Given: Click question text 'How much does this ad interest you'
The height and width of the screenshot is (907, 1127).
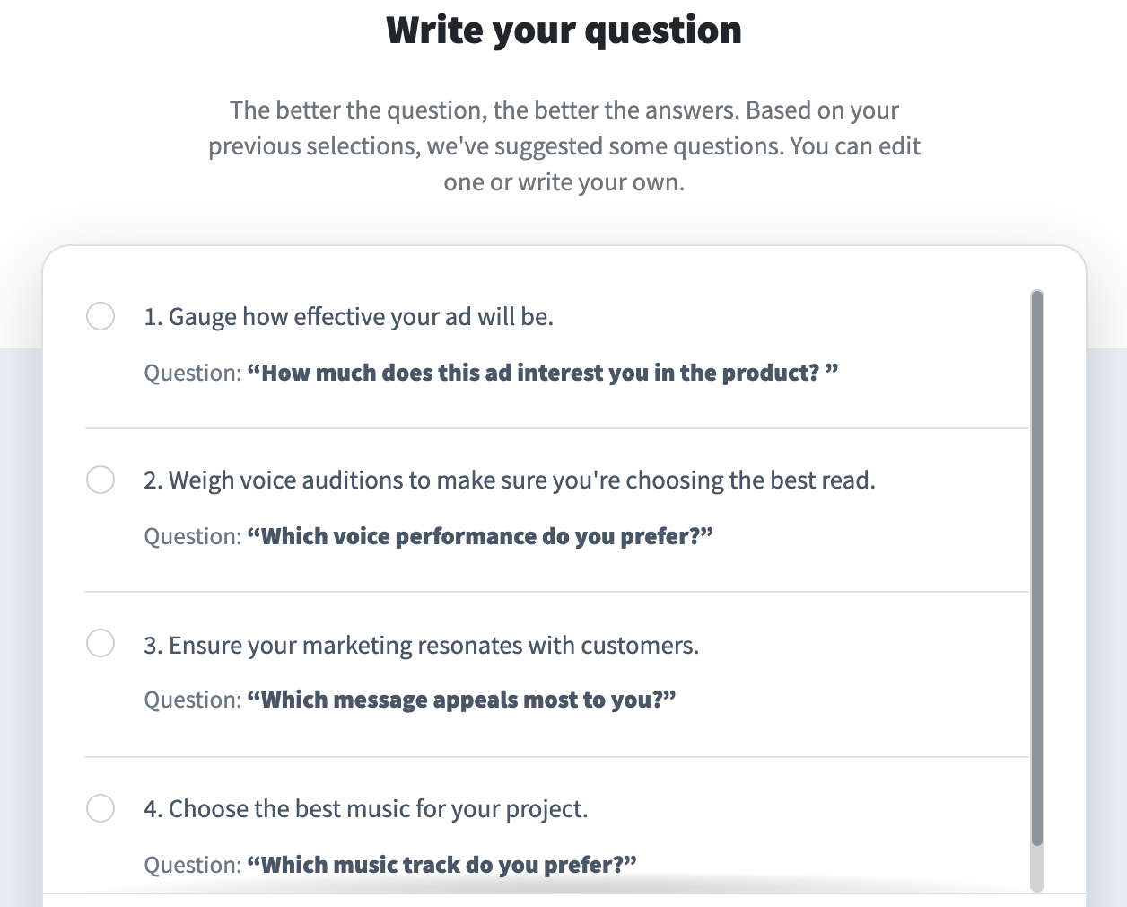Looking at the screenshot, I should [x=542, y=373].
